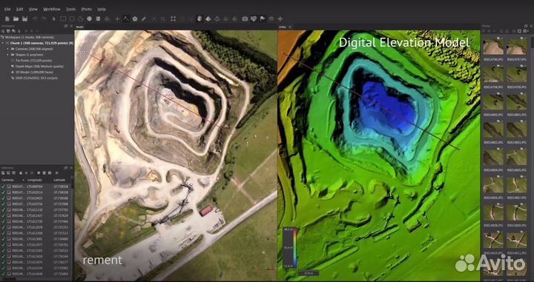
Task: Close the Workspace pane
Action: [71, 26]
